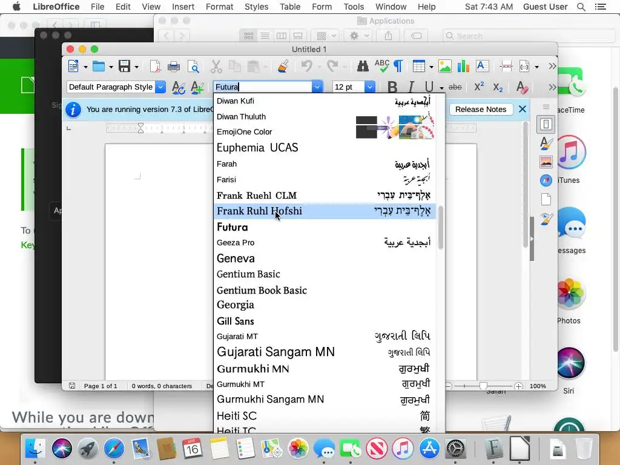This screenshot has height=465, width=620.
Task: Pick the Gill Sans font
Action: pyautogui.click(x=325, y=321)
